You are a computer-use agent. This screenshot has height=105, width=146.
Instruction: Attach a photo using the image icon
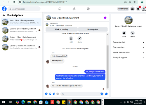50,94
